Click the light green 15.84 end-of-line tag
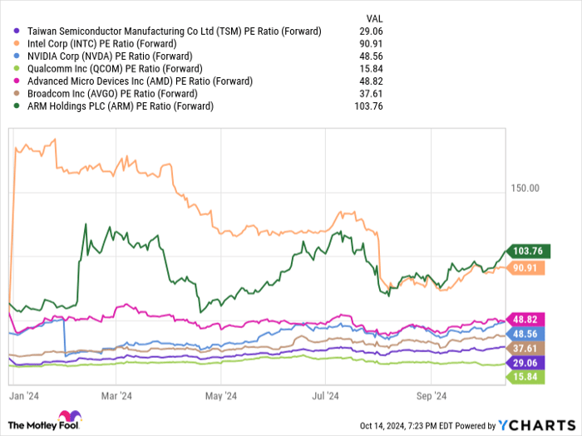582x436 pixels. pyautogui.click(x=525, y=377)
